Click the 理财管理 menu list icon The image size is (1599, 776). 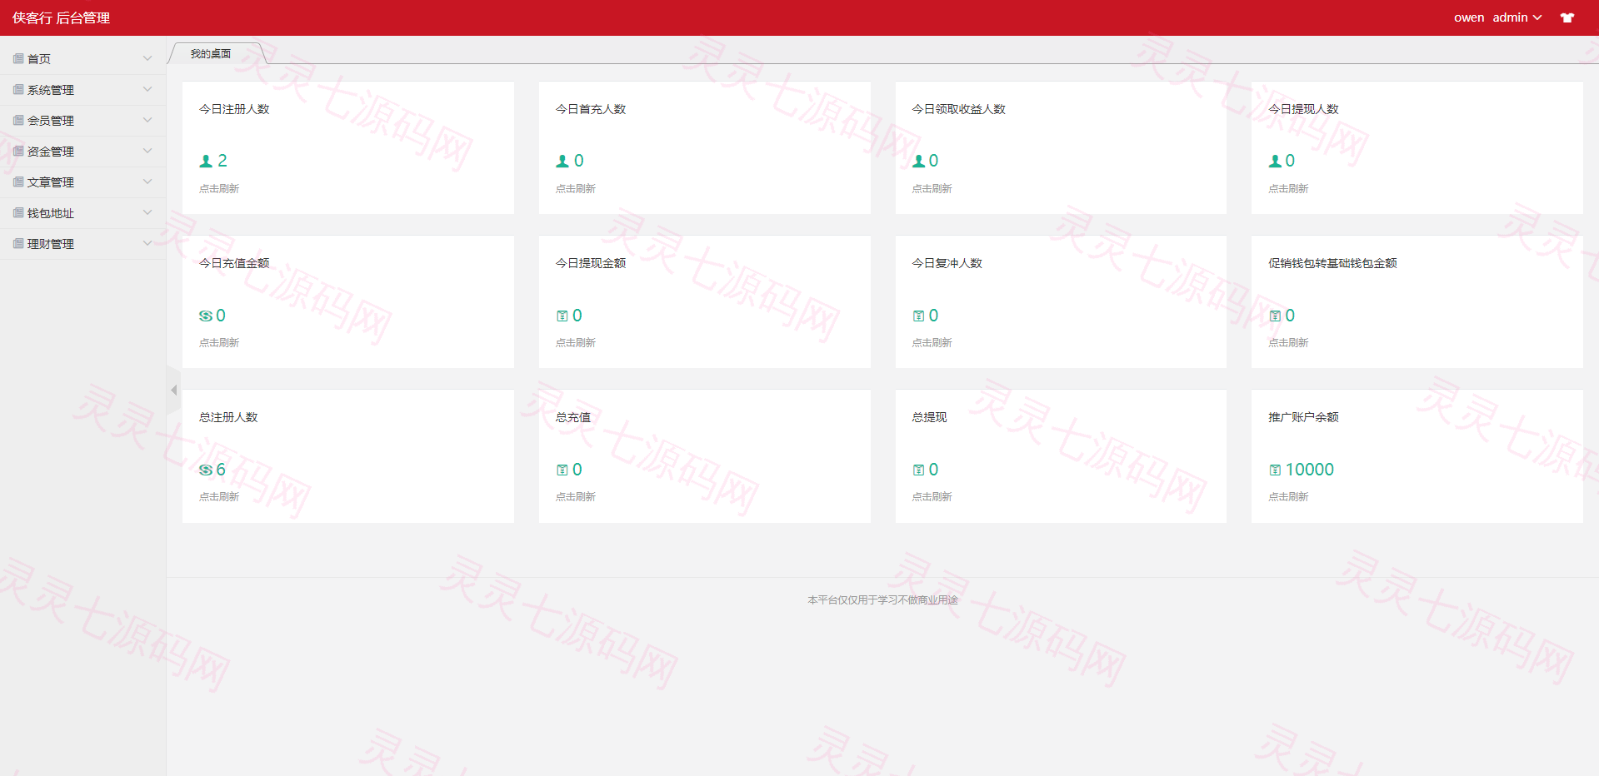pos(18,243)
